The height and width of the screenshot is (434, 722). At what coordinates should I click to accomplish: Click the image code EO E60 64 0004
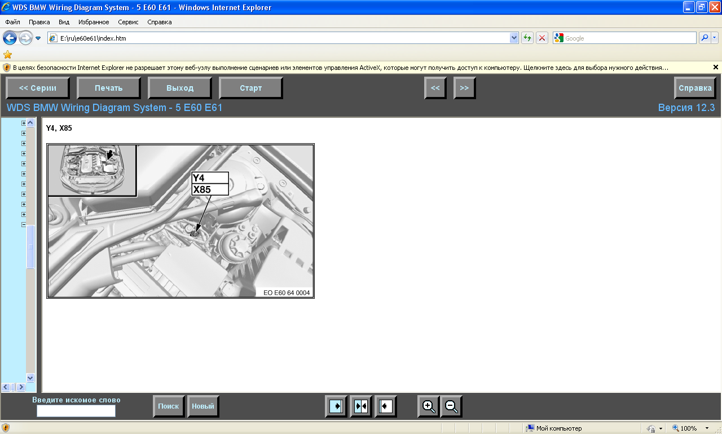point(287,293)
